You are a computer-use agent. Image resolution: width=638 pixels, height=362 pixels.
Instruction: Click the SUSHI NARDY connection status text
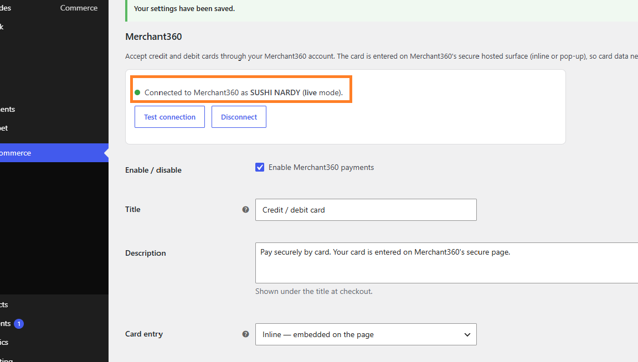(x=243, y=92)
